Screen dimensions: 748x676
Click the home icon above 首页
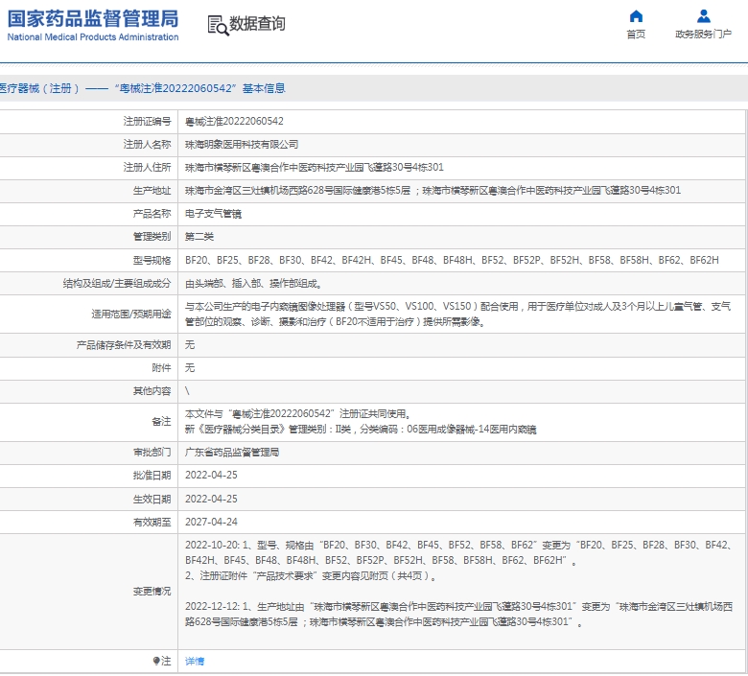(636, 16)
